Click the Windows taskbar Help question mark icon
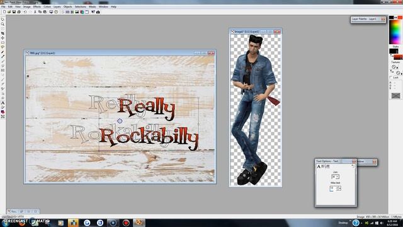This screenshot has height=227, width=403. coord(356,223)
